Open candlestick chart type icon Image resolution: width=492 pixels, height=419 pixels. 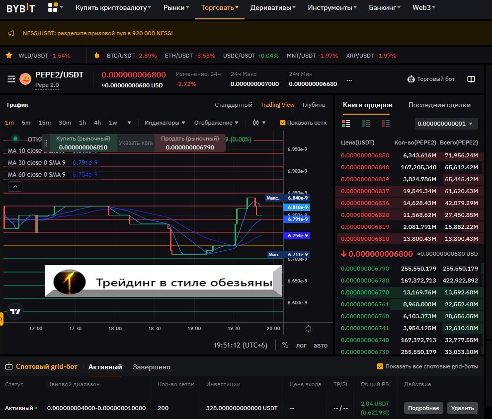tap(256, 123)
